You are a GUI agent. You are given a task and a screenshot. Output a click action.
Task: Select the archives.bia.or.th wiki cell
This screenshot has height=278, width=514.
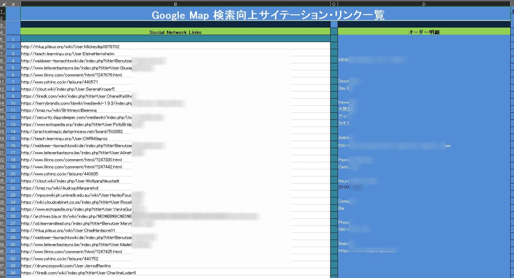tap(175, 216)
